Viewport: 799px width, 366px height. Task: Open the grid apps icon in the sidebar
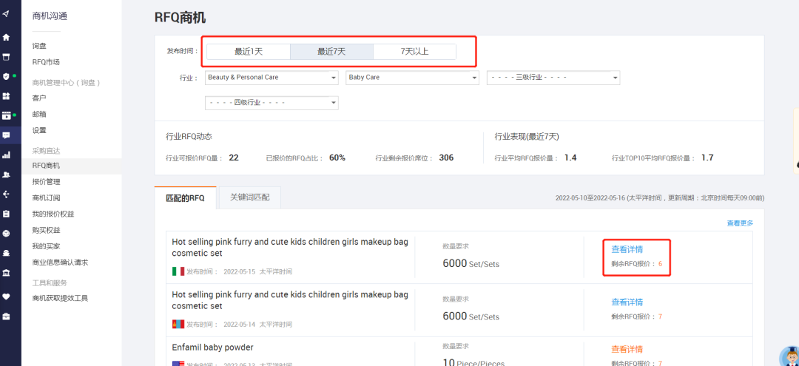pos(6,95)
